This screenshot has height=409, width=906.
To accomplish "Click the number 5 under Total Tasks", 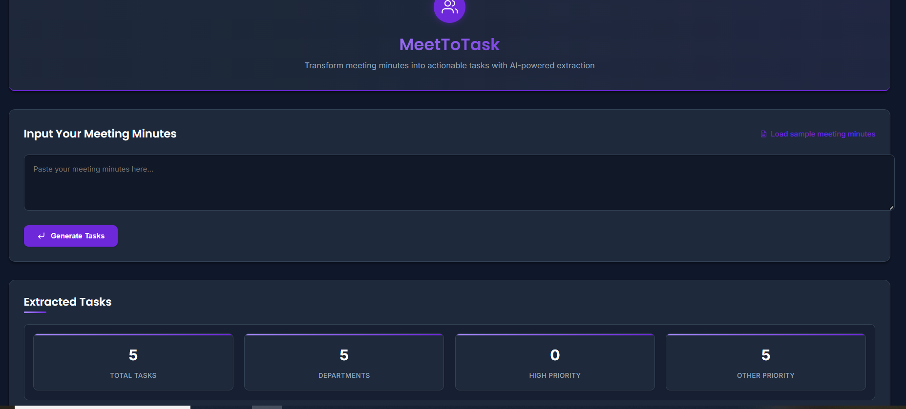I will [133, 355].
